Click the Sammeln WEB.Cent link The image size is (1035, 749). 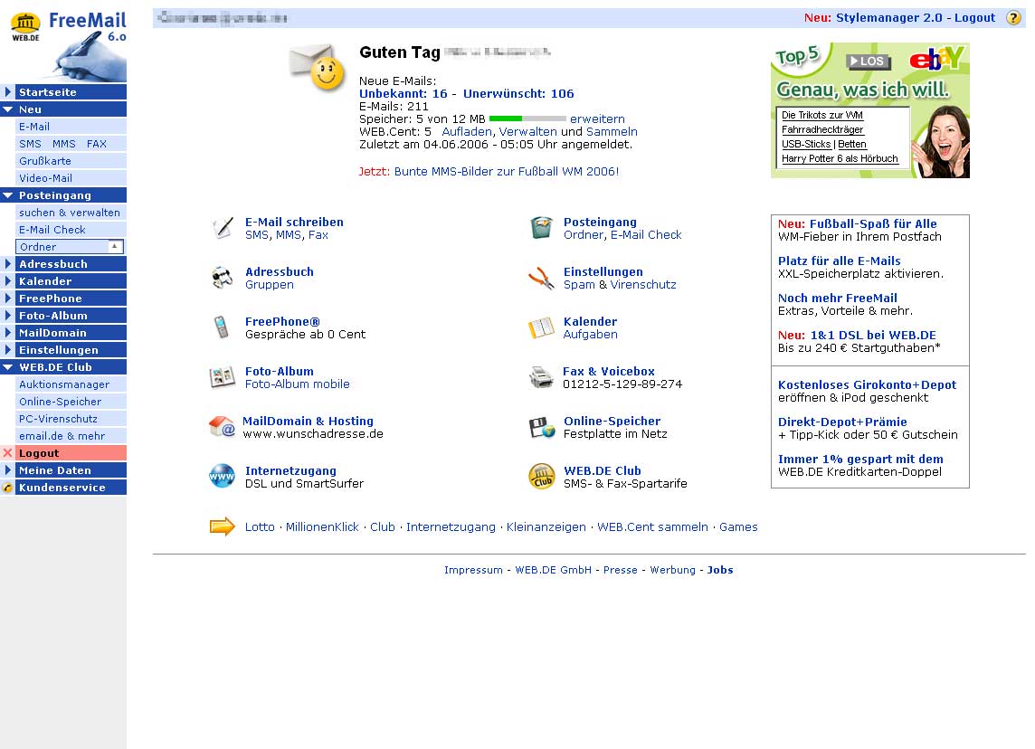[612, 131]
